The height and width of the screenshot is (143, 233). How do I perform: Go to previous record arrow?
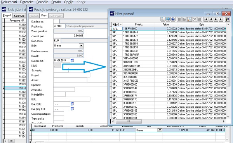211,19
